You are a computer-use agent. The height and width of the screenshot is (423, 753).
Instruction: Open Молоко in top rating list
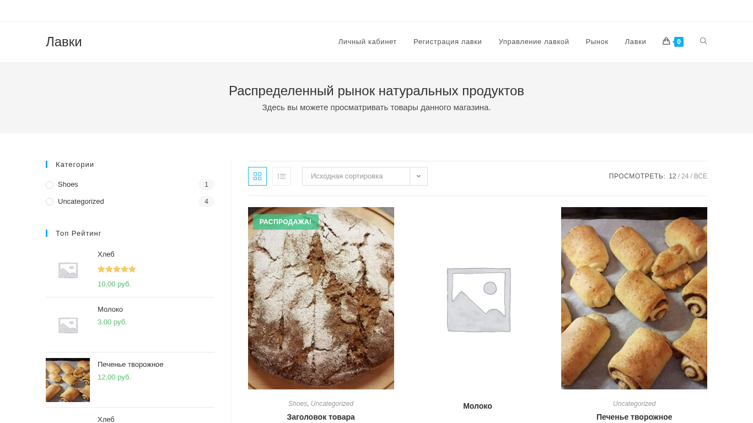pos(110,310)
